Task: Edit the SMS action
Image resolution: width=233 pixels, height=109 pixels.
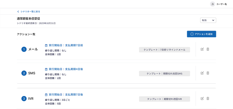Action: click(x=202, y=73)
